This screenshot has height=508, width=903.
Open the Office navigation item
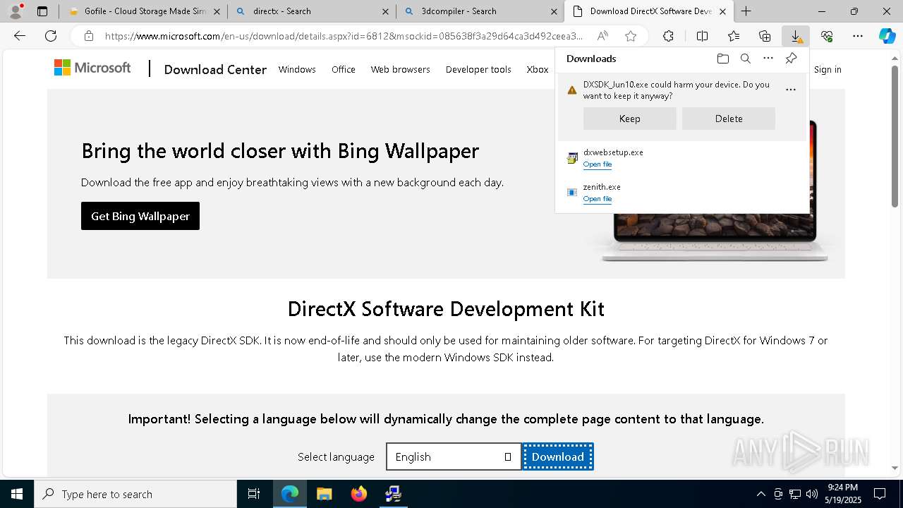344,69
